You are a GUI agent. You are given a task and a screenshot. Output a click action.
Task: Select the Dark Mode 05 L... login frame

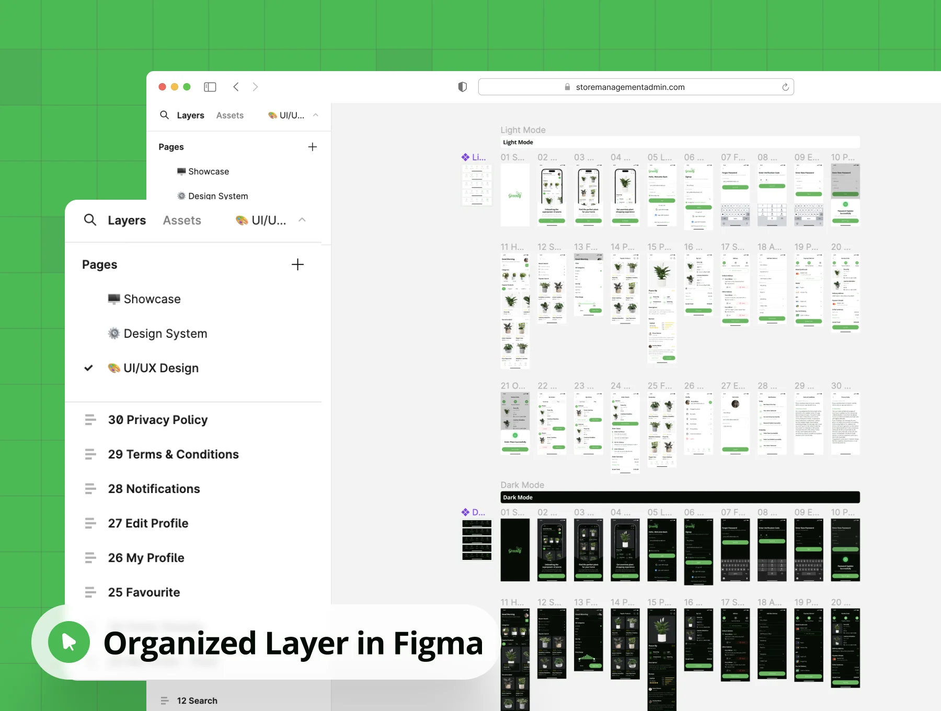point(662,550)
